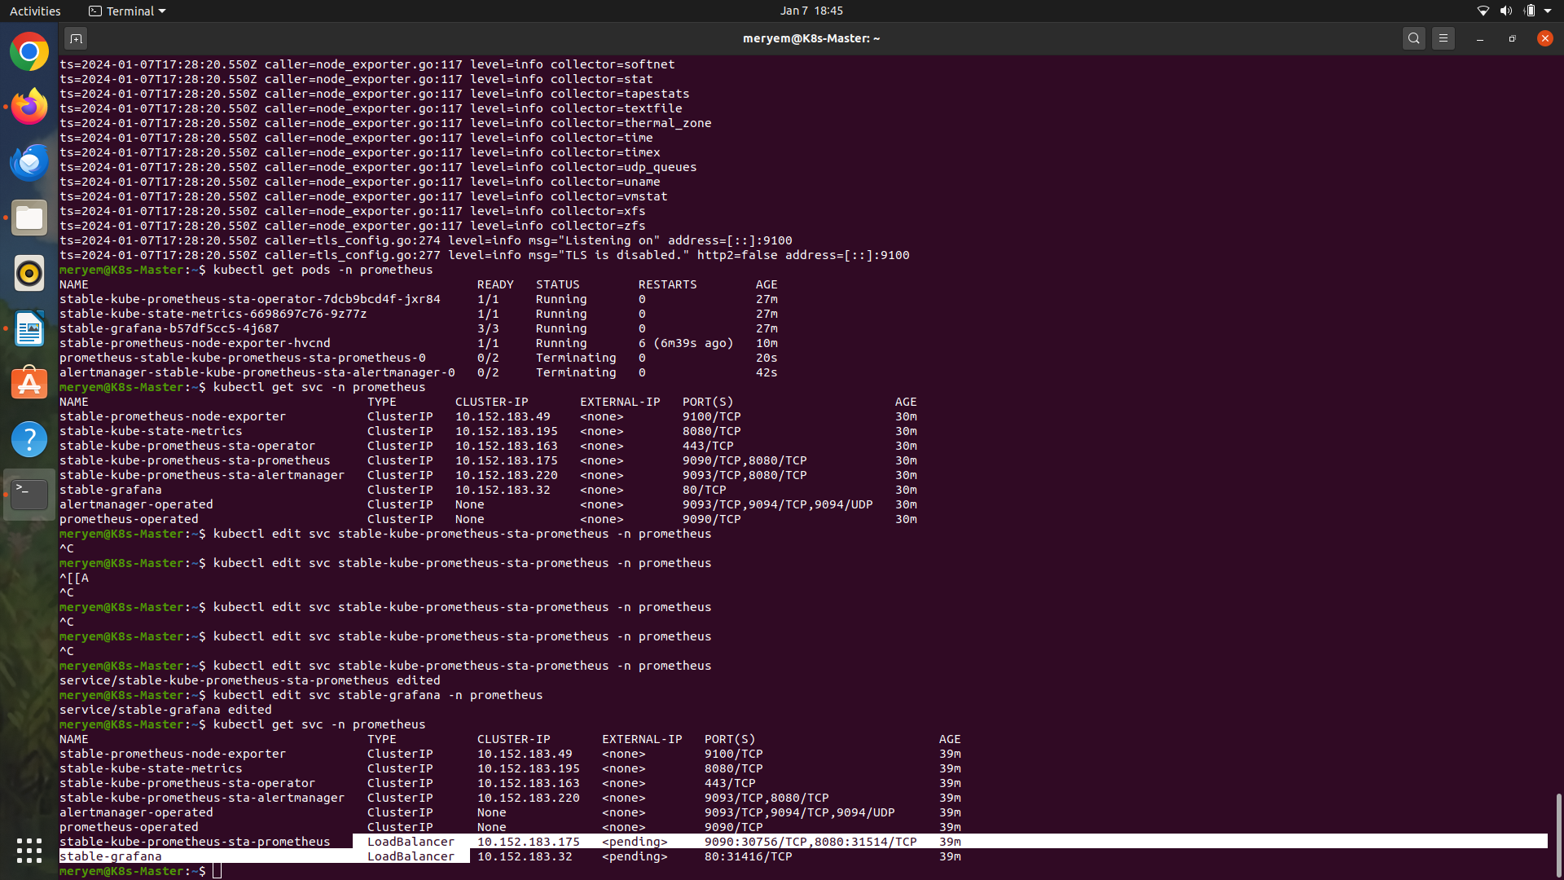Expand the Terminal app menu
Image resolution: width=1564 pixels, height=880 pixels.
[127, 11]
